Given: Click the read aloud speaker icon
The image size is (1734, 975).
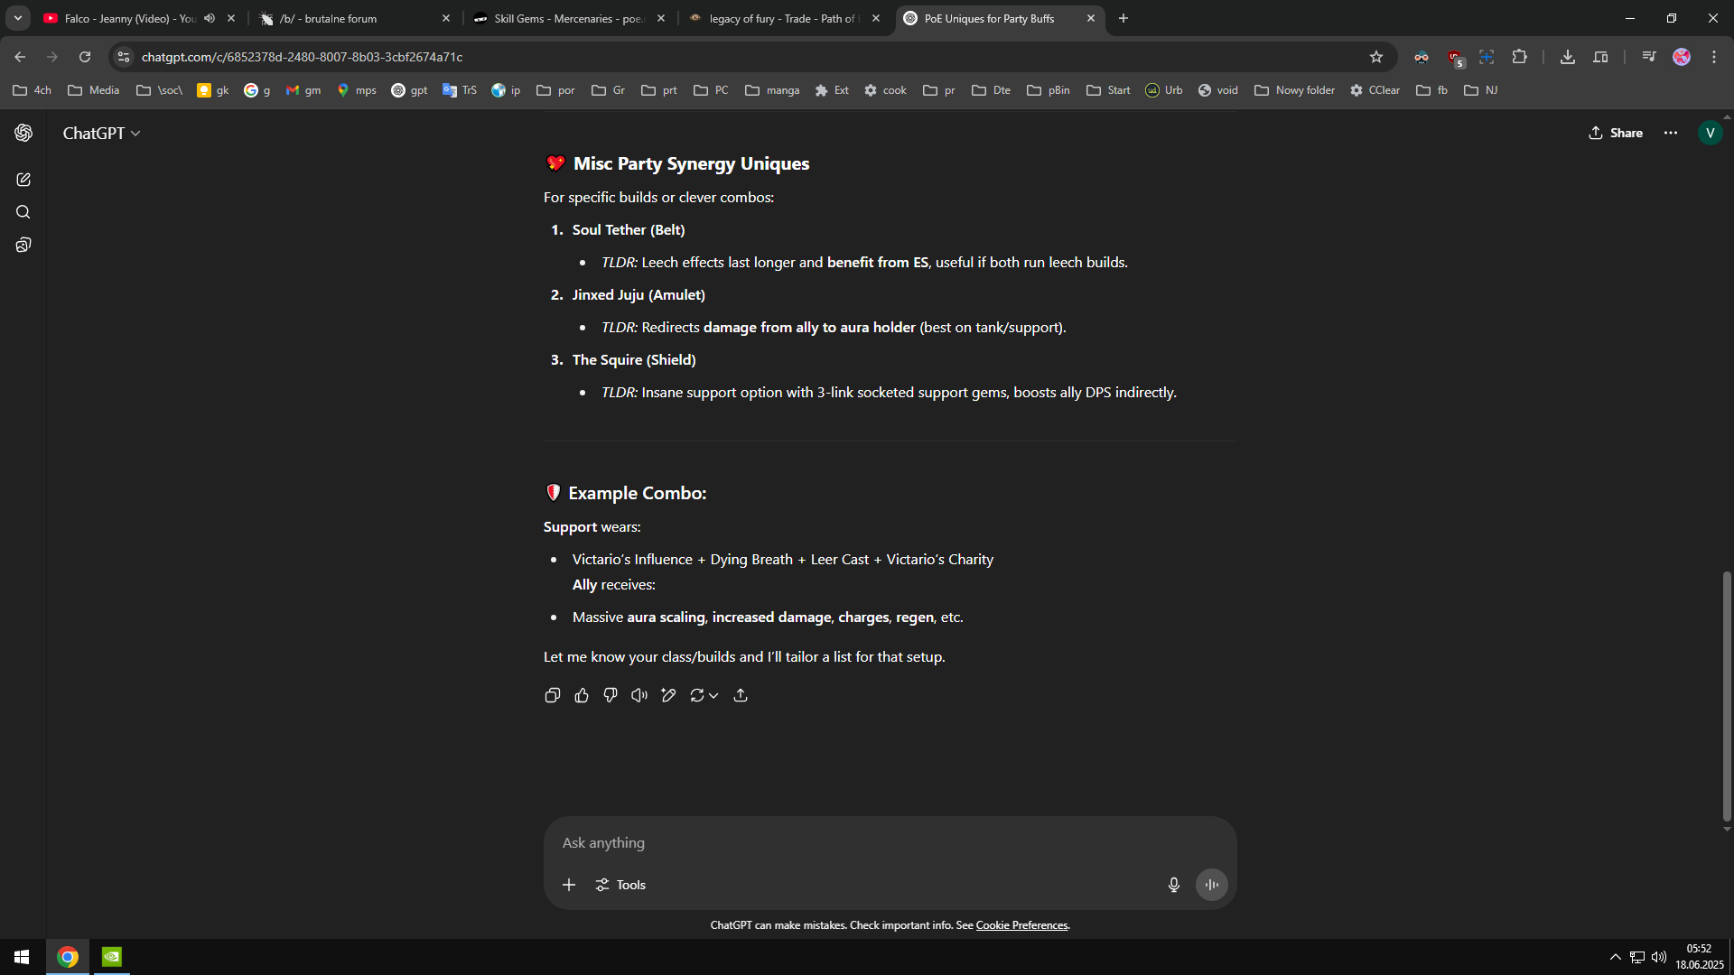Looking at the screenshot, I should pyautogui.click(x=639, y=695).
